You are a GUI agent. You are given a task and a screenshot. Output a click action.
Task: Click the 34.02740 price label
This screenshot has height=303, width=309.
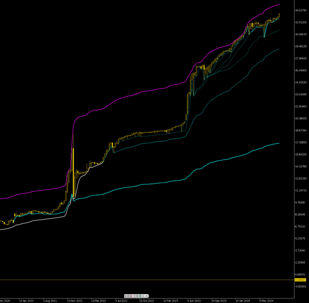(301, 10)
